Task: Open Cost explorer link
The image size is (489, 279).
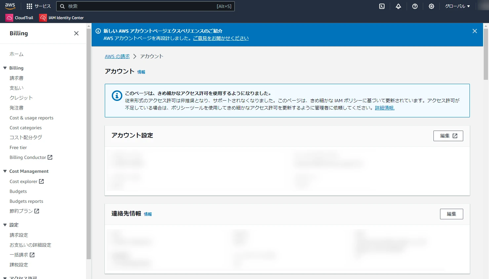Action: click(23, 181)
